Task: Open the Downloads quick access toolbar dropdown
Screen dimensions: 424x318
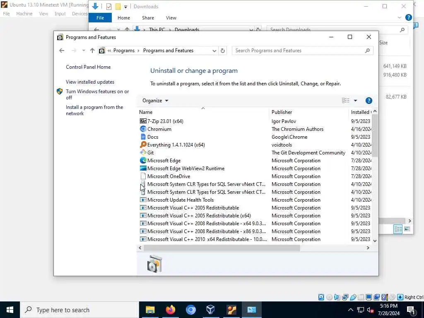Action: pyautogui.click(x=125, y=7)
